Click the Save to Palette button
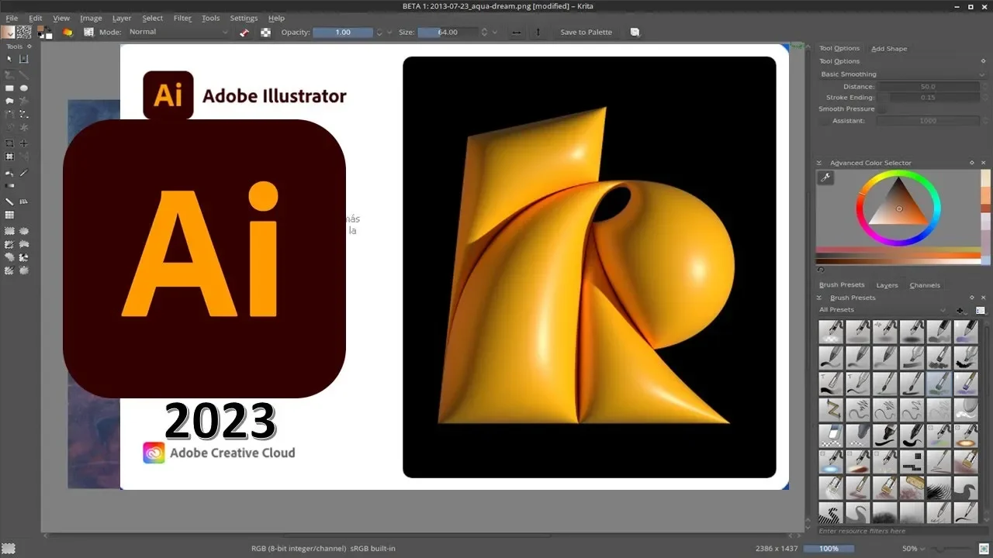 pyautogui.click(x=586, y=33)
